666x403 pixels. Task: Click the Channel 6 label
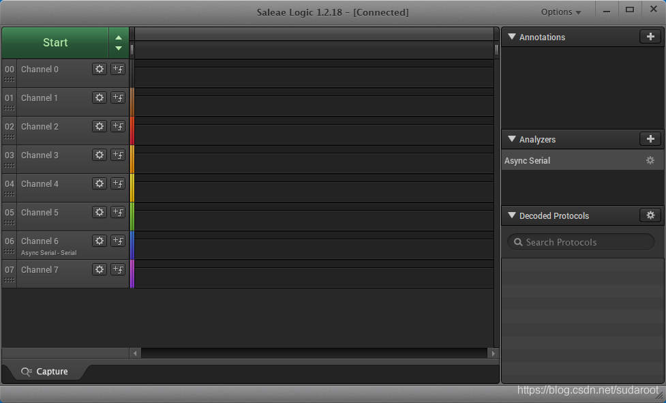[x=40, y=241]
